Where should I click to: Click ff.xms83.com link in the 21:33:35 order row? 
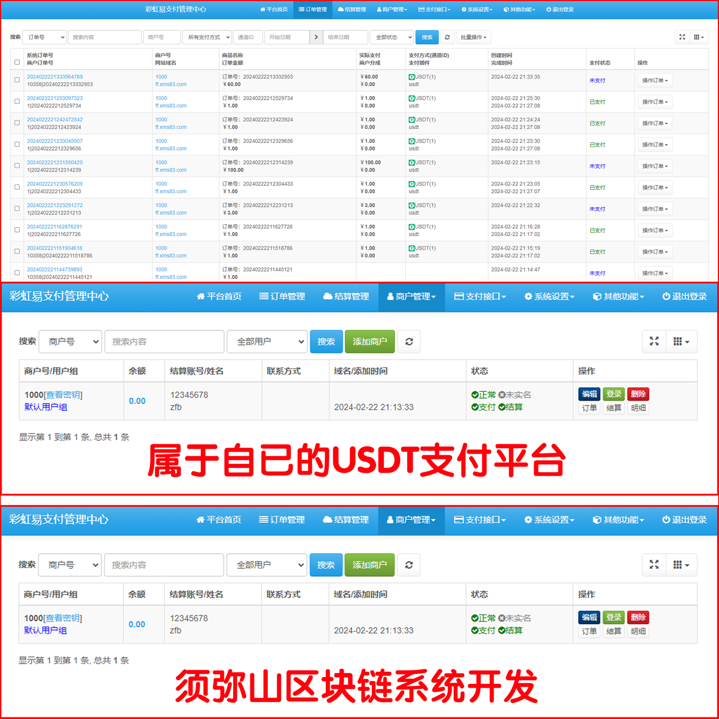pos(171,84)
